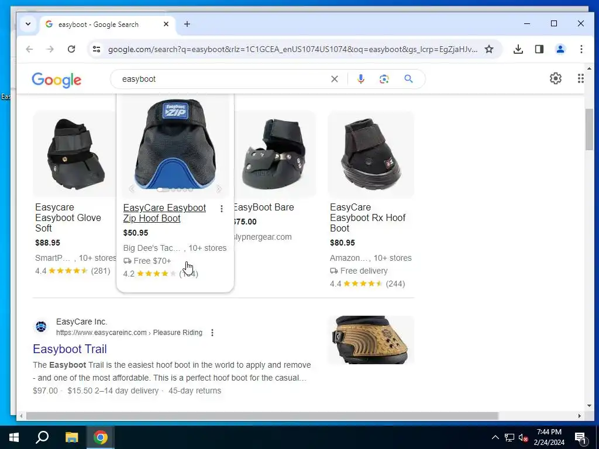This screenshot has width=599, height=449.
Task: Click the horizontal page scrollbar thumb
Action: pyautogui.click(x=262, y=416)
